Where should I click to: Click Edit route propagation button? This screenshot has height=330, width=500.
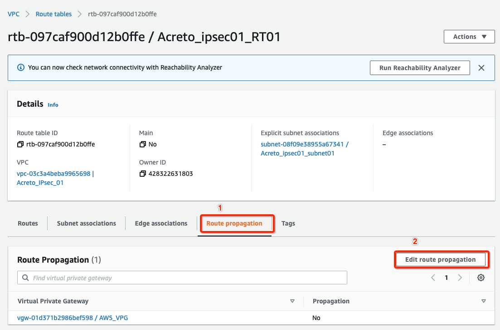click(440, 259)
